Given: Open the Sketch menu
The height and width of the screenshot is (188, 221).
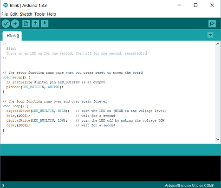Looking at the screenshot, I should tap(26, 14).
